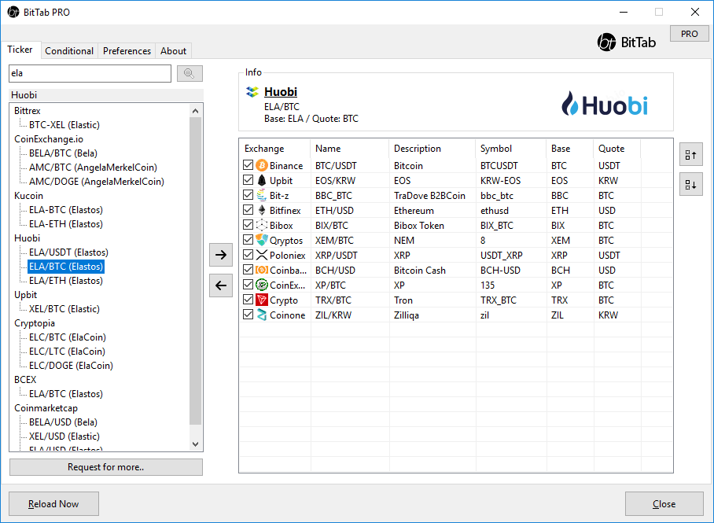The width and height of the screenshot is (714, 523).
Task: Switch to the Ticker tab
Action: pyautogui.click(x=20, y=50)
